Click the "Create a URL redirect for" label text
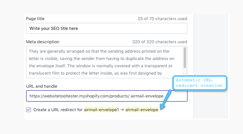This screenshot has width=243, height=134. pyautogui.click(x=58, y=110)
